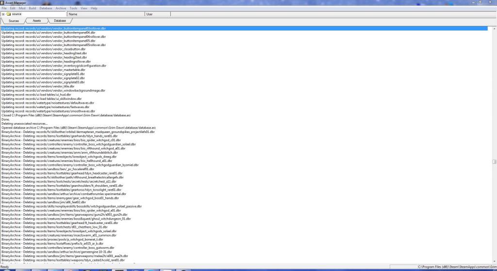Select the 'Deleting unassociated resources...' log line
Screen dimensions: 497x271
pos(19,123)
